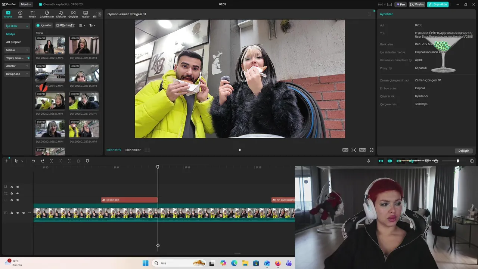Expand the Sizinki section

pos(17,50)
